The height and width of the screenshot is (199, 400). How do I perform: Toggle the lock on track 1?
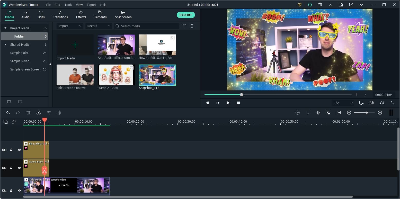[11, 191]
